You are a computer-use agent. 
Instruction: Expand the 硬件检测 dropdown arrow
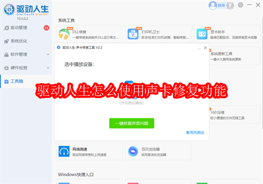coord(48,68)
